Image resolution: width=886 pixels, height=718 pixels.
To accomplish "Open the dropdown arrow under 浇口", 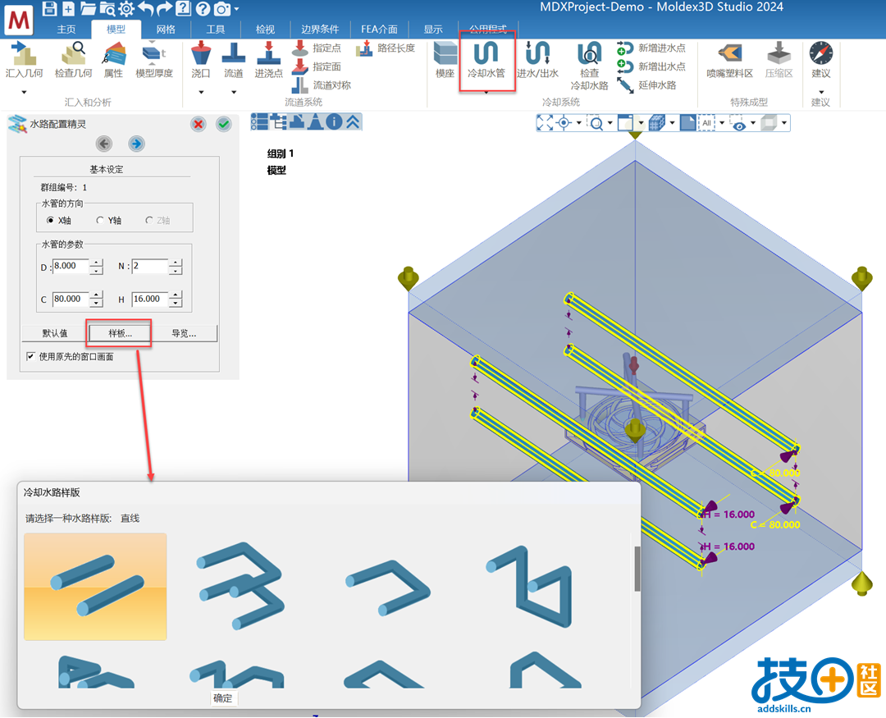I will pos(201,92).
